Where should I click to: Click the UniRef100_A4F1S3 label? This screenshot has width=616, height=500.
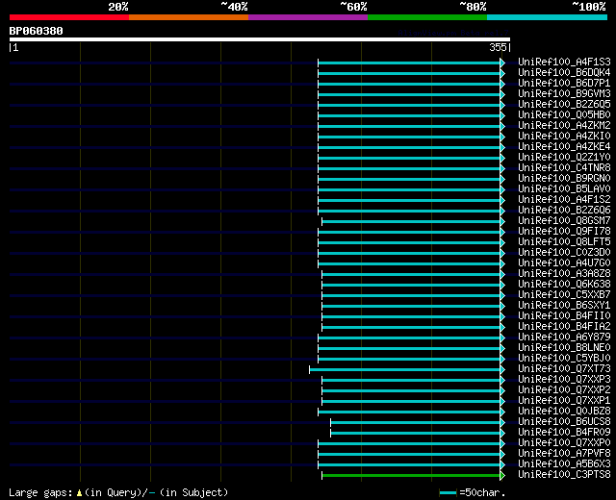click(x=564, y=62)
